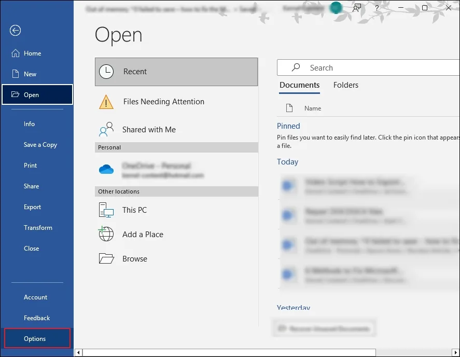Image resolution: width=460 pixels, height=357 pixels.
Task: Open the Share option
Action: (x=37, y=186)
